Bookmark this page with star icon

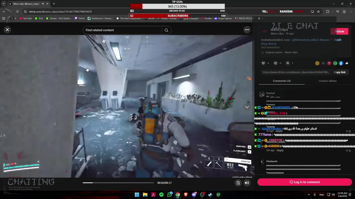(318, 12)
